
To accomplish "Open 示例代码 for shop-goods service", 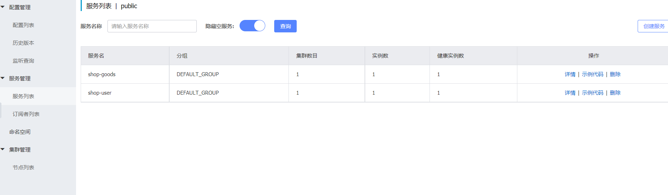I will [593, 74].
